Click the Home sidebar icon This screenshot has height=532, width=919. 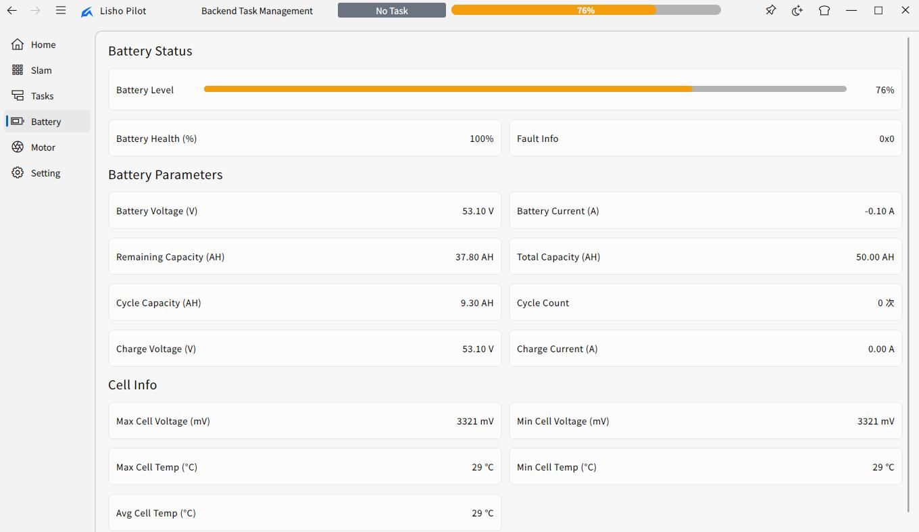pyautogui.click(x=18, y=45)
